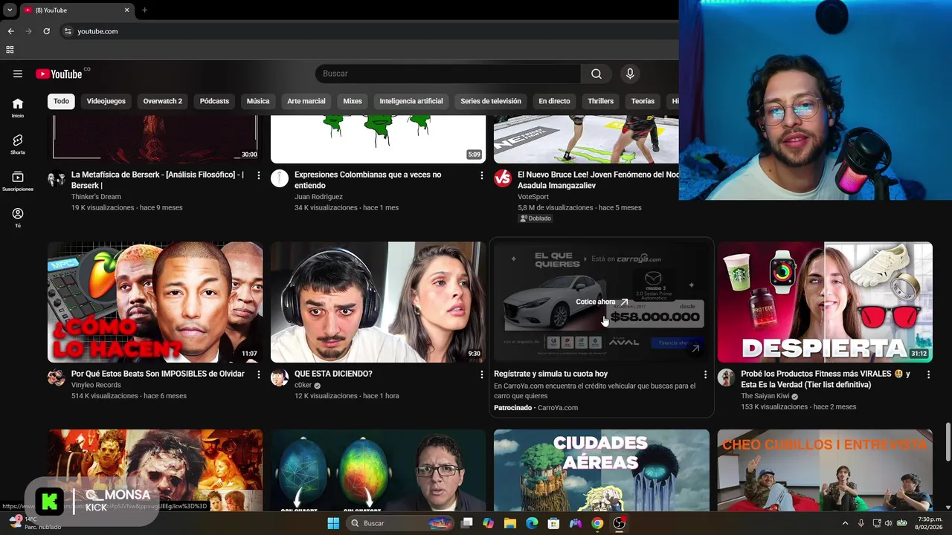This screenshot has height=535, width=952.
Task: Filter by Inteligencia artificial chip
Action: pos(411,101)
